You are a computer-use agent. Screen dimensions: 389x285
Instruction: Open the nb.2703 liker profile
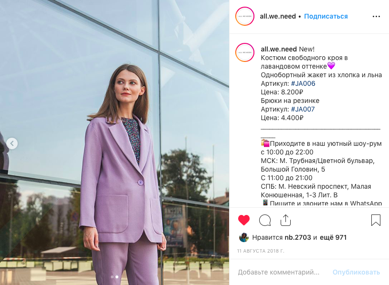[297, 237]
